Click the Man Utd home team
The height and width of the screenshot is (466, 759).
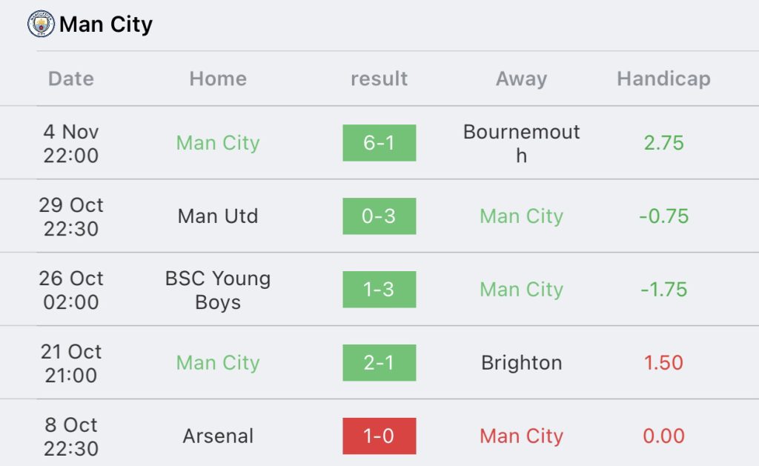click(x=218, y=216)
